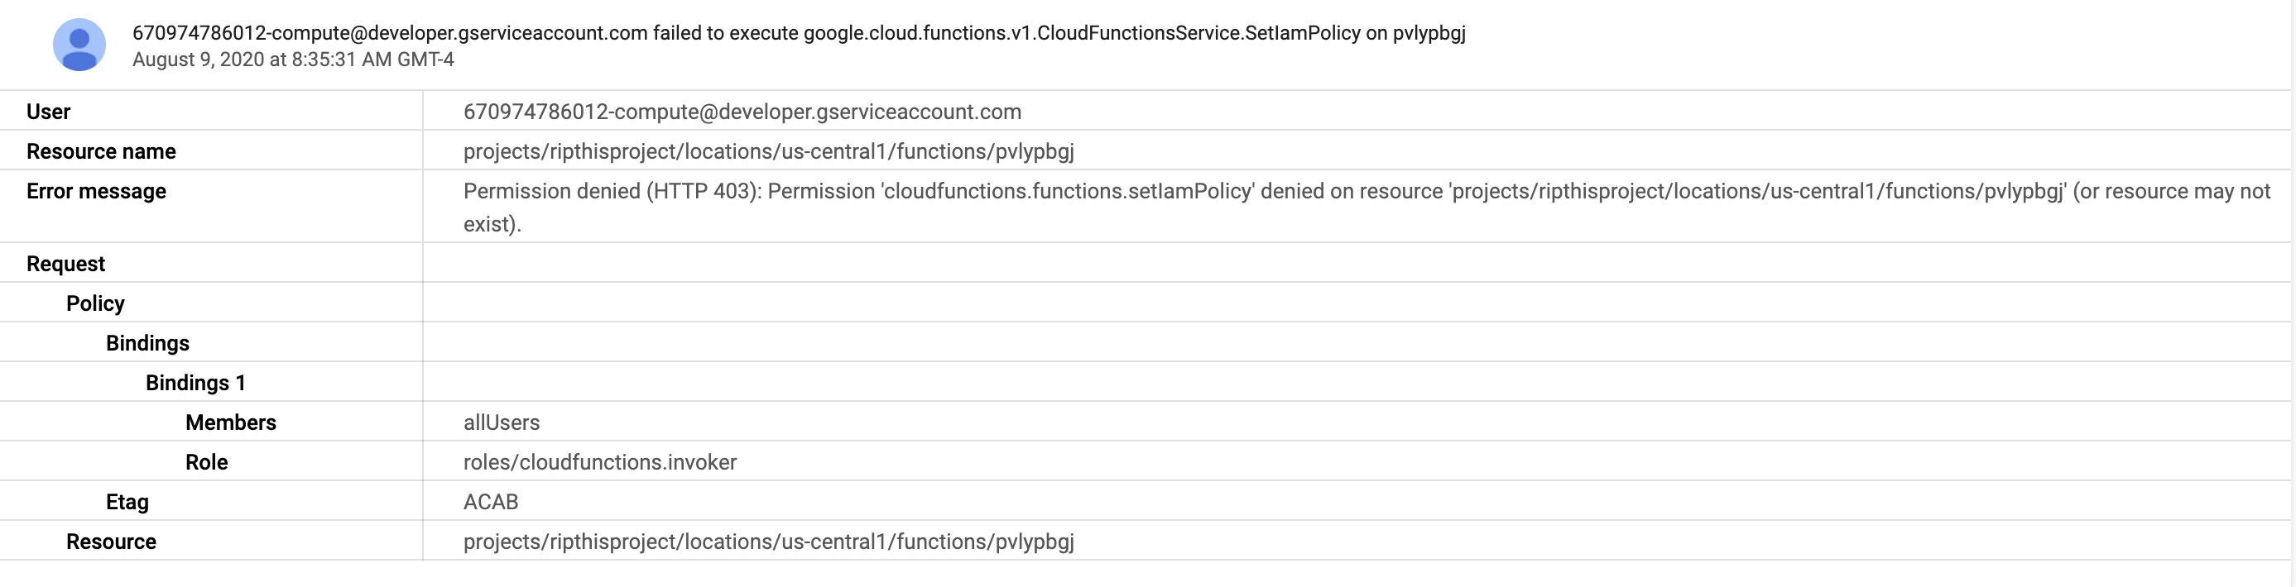The image size is (2296, 587).
Task: Click the Role row label
Action: (x=207, y=462)
